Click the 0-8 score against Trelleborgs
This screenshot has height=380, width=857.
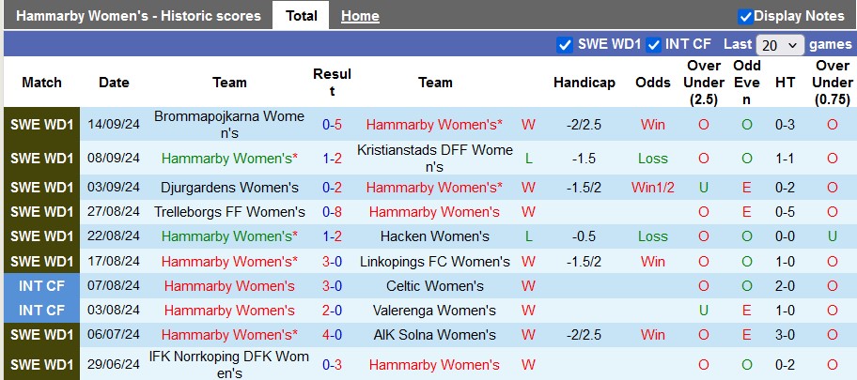pyautogui.click(x=332, y=212)
